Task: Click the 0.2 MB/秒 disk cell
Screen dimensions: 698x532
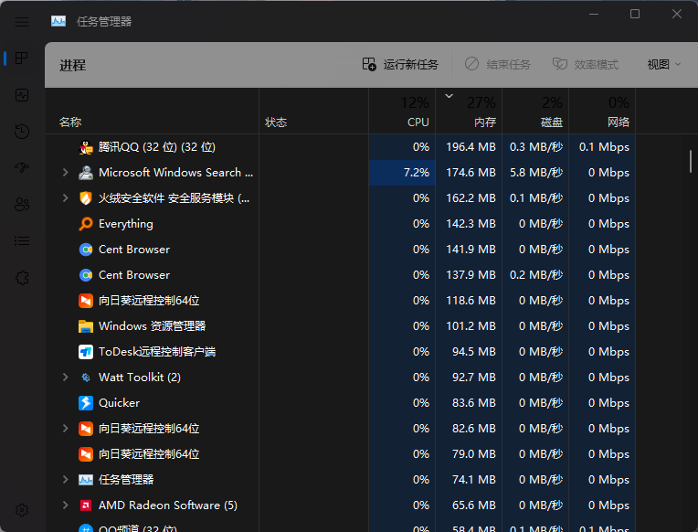Action: coord(535,275)
